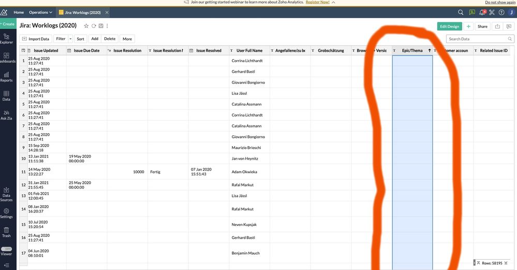Viewport: 517px width, 270px height.
Task: Click the Create button
Action: click(8, 24)
